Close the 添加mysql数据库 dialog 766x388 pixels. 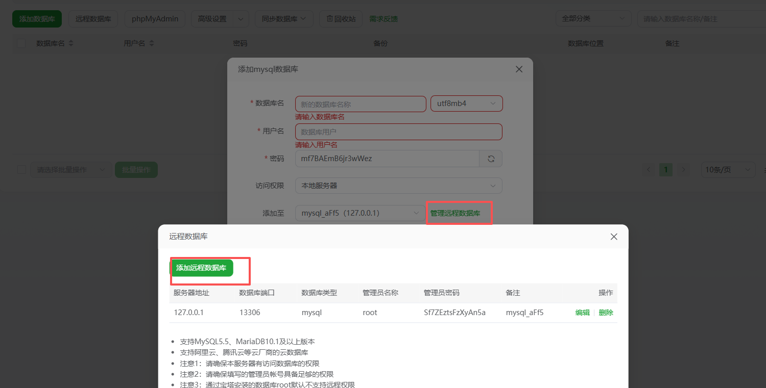click(519, 69)
